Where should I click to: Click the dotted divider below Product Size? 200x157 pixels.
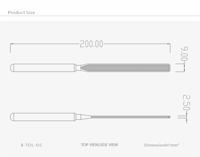100,16
